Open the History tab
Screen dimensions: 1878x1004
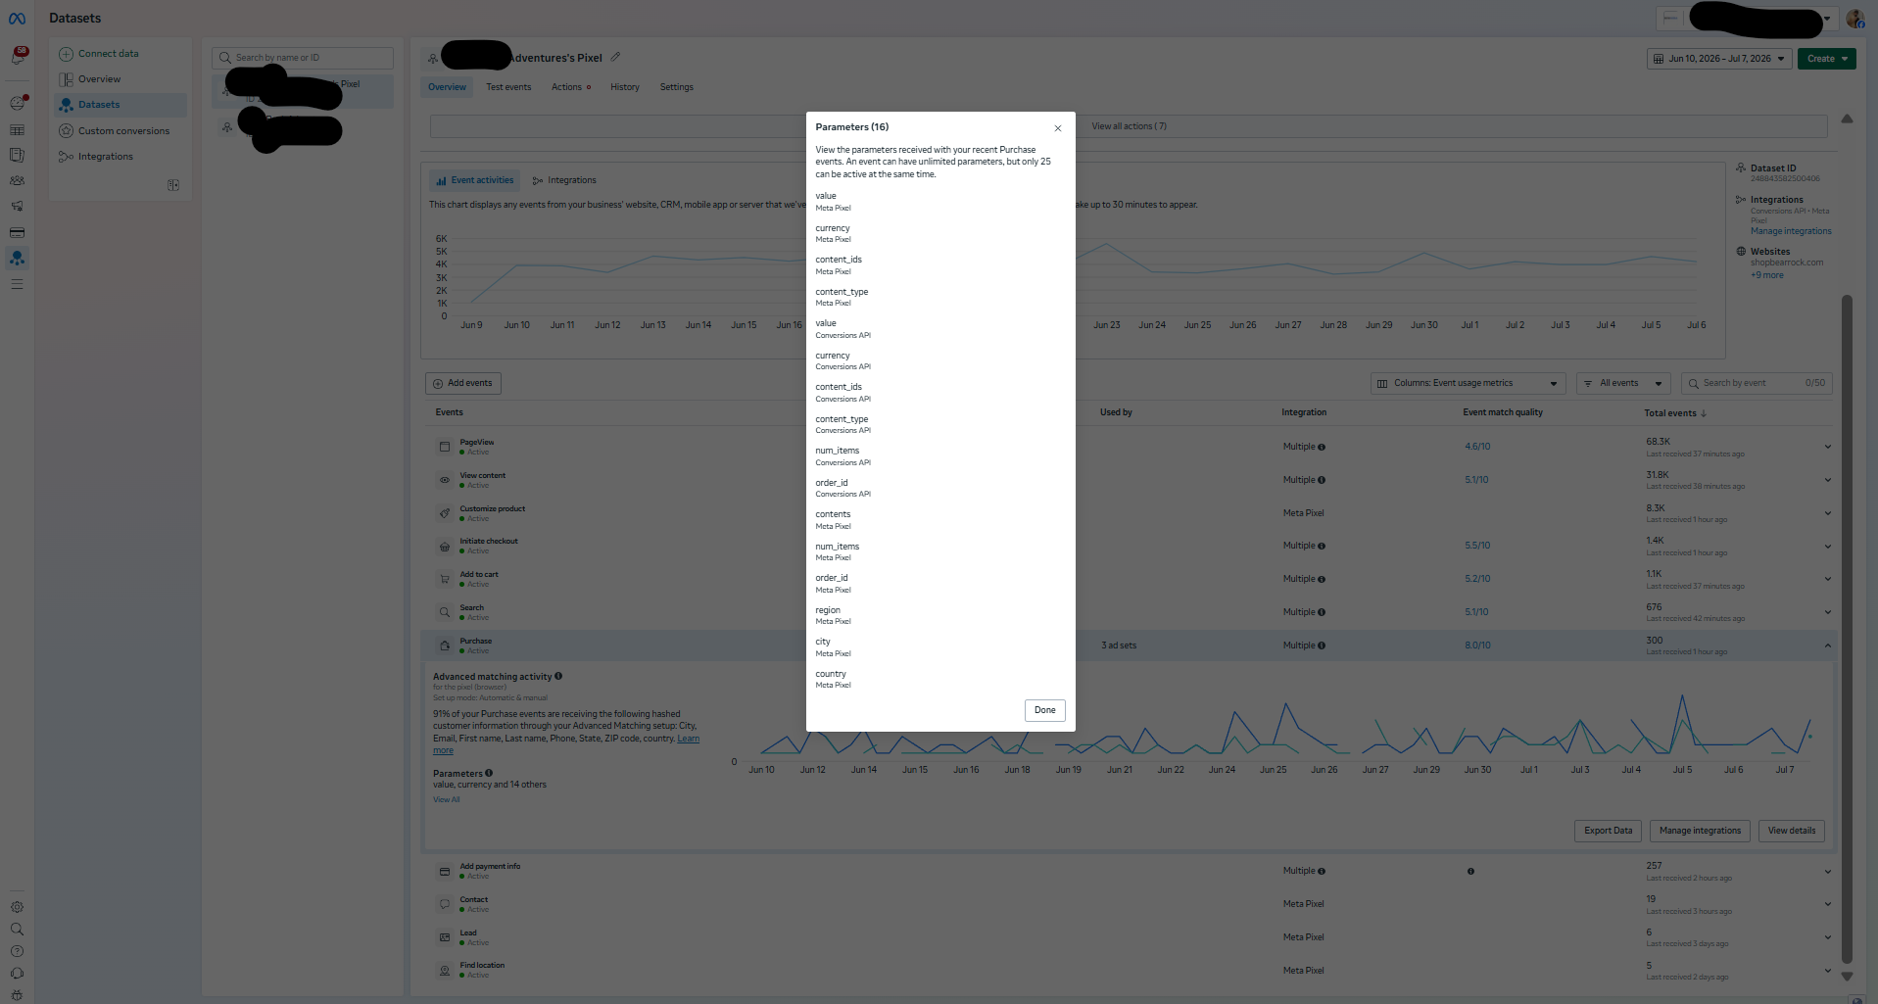[x=624, y=87]
